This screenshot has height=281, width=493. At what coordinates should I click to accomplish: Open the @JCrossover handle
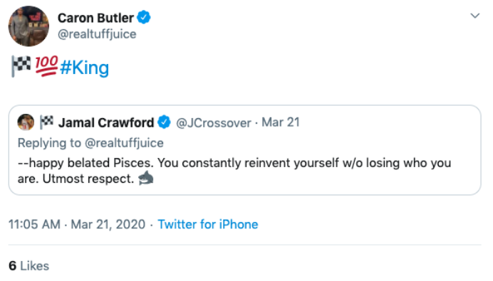[214, 123]
